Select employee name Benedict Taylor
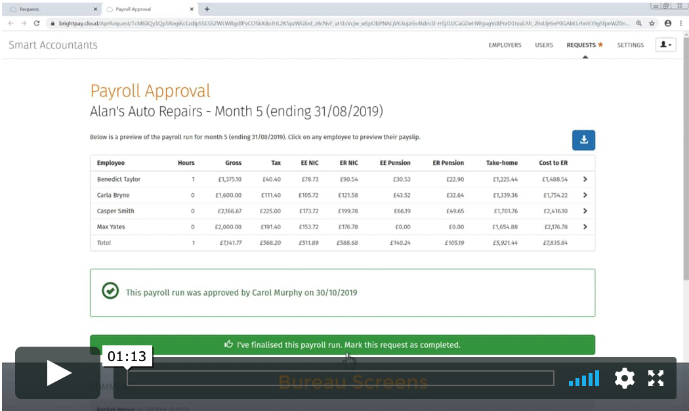689x411 pixels. (x=119, y=179)
